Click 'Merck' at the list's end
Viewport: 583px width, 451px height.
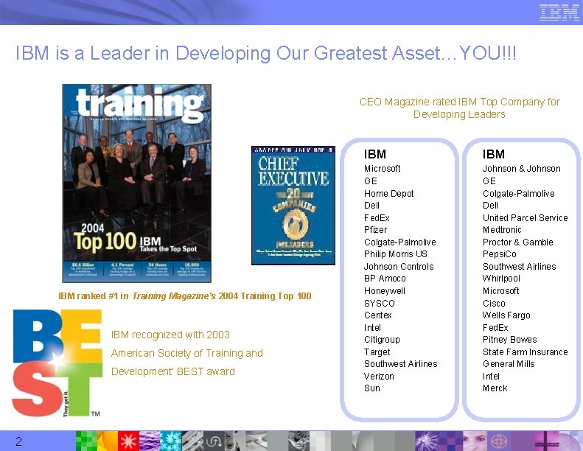[495, 388]
